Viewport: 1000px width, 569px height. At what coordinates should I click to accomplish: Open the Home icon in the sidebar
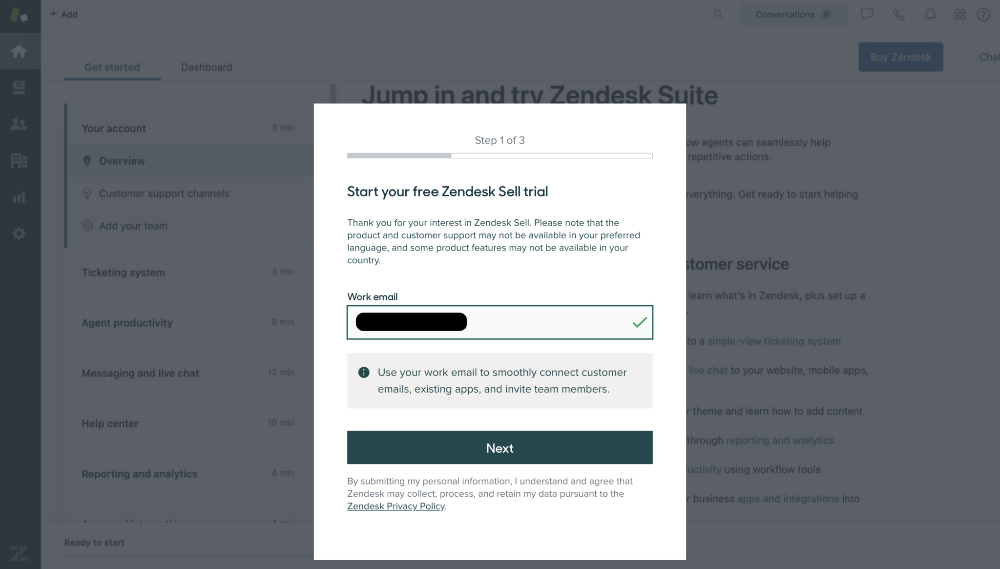[x=20, y=51]
